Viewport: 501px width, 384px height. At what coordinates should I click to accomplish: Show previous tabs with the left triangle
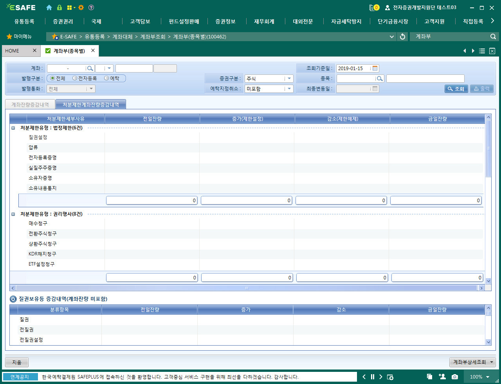click(465, 51)
